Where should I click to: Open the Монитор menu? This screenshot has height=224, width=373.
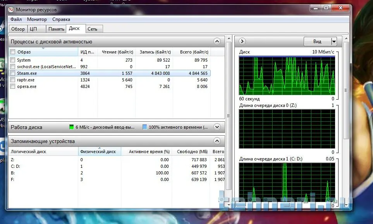click(x=37, y=19)
